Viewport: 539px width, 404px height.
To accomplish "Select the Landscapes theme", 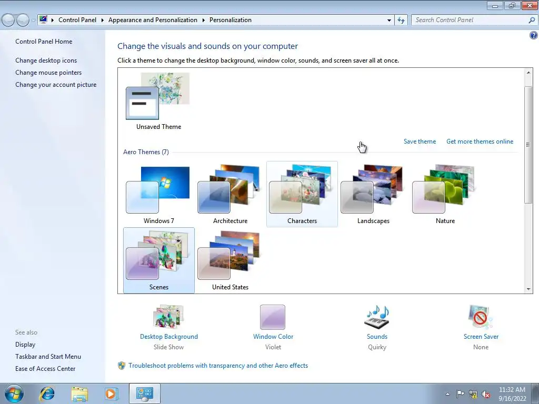I will click(x=373, y=194).
